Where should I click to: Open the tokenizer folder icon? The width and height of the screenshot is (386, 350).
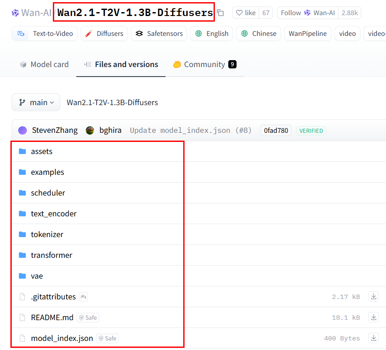pos(23,234)
